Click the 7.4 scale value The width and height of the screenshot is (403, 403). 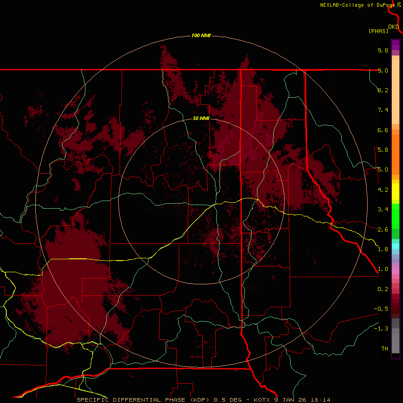click(383, 110)
